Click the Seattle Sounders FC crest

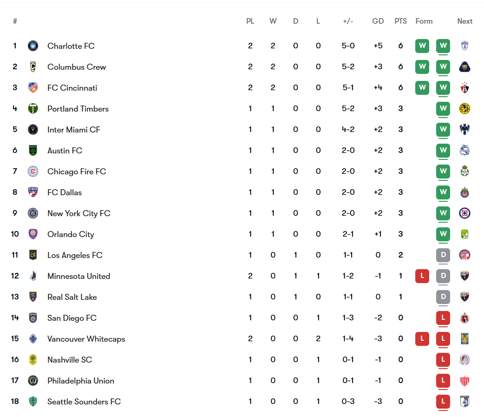click(33, 402)
